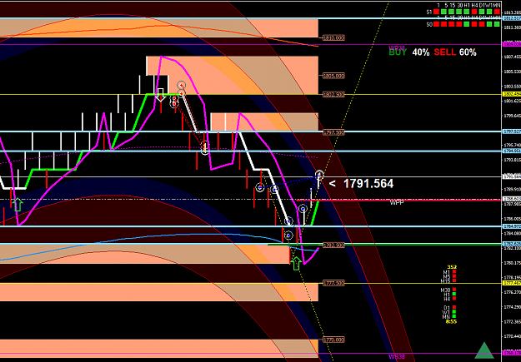Click the S0 row green square under MN
This screenshot has width=521, height=362.
pos(497,24)
